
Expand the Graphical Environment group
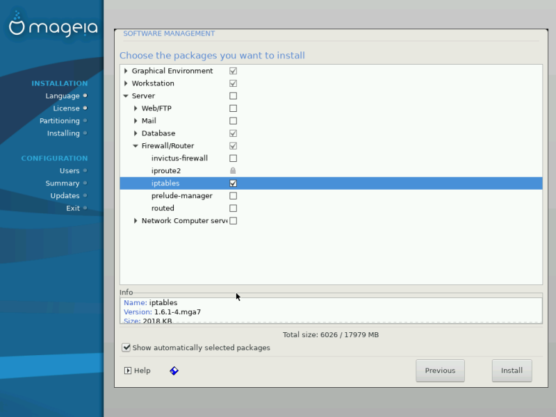tap(126, 71)
